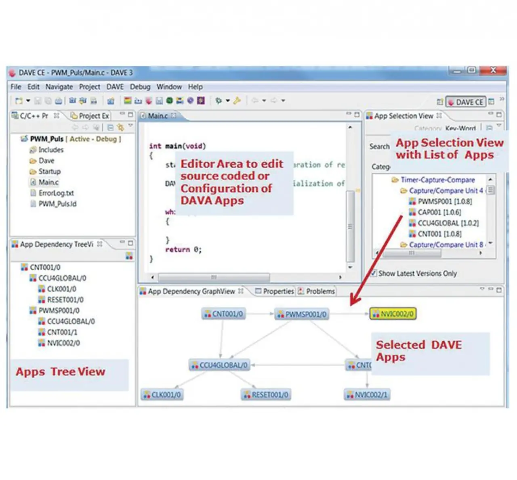
Task: Click the New project toolbar icon
Action: 19,101
